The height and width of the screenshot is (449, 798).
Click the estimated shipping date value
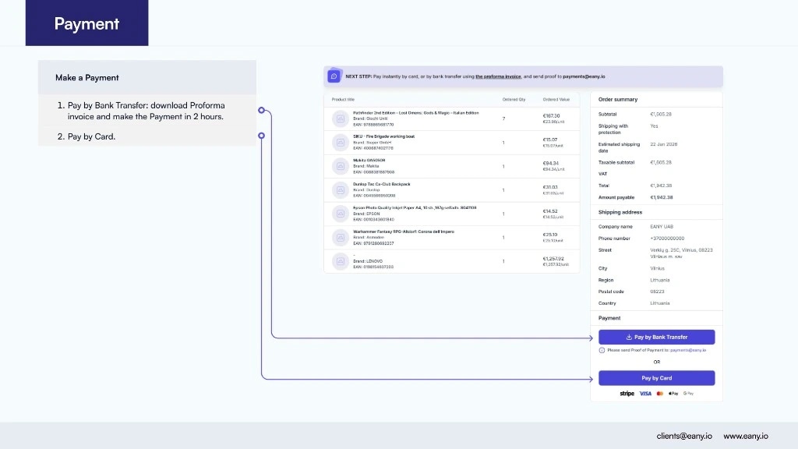pyautogui.click(x=664, y=144)
